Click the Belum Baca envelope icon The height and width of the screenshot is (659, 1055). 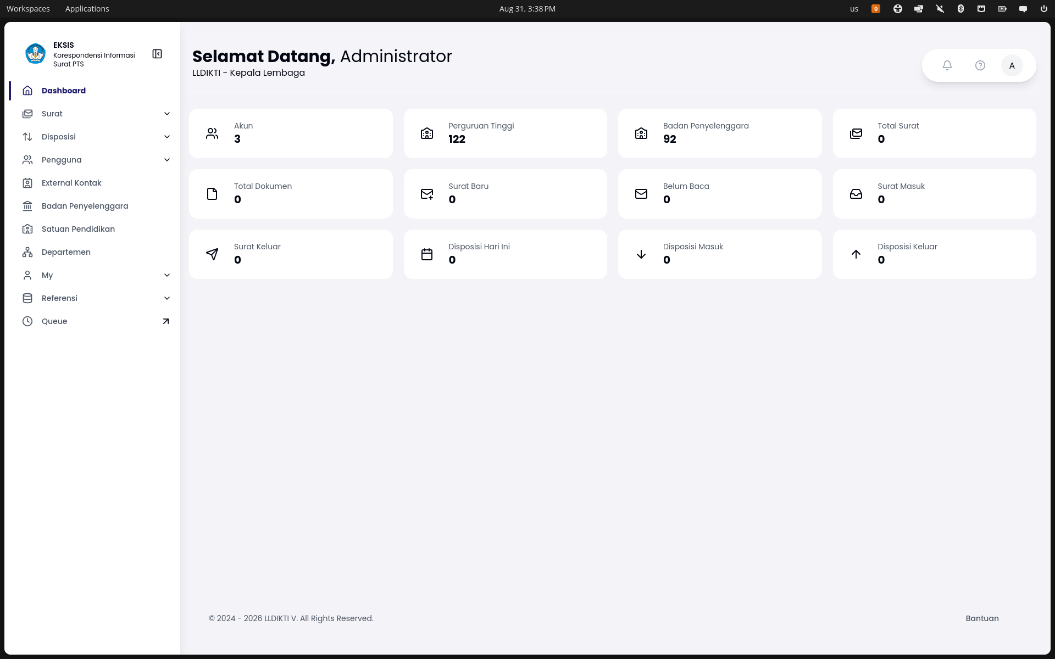[641, 194]
